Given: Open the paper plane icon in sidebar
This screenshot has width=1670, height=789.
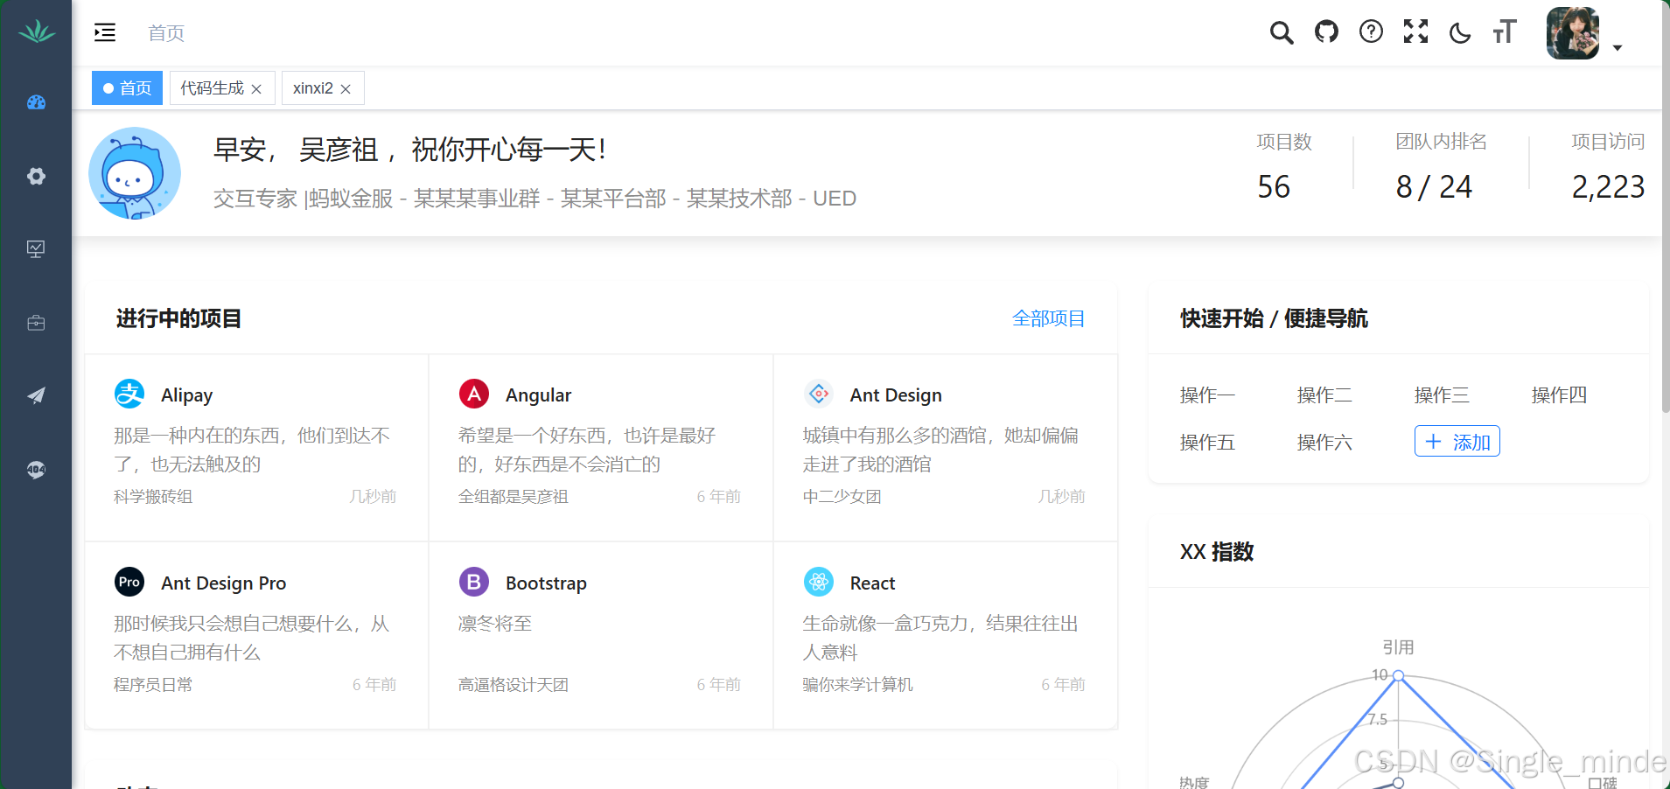Looking at the screenshot, I should [x=36, y=395].
